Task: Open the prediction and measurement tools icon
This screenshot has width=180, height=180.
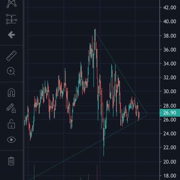Action: click(x=11, y=19)
